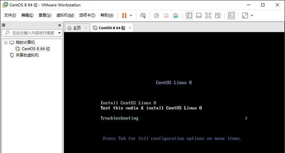This screenshot has height=153, width=285.
Task: Click the search magnifier icon in library
Action: click(x=7, y=33)
